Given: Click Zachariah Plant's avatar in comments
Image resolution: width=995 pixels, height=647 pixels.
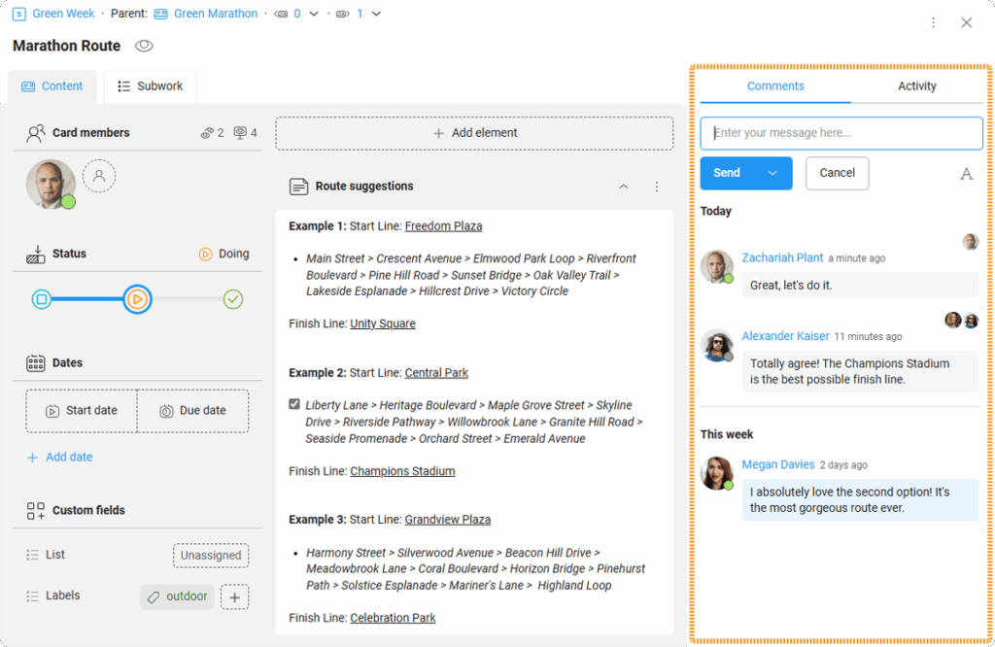Looking at the screenshot, I should pos(716,267).
